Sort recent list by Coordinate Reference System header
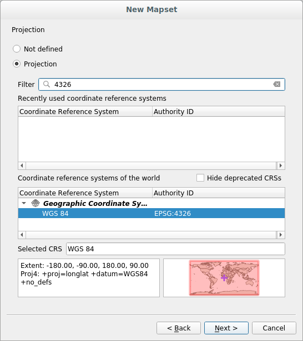This screenshot has width=303, height=341. pyautogui.click(x=85, y=112)
